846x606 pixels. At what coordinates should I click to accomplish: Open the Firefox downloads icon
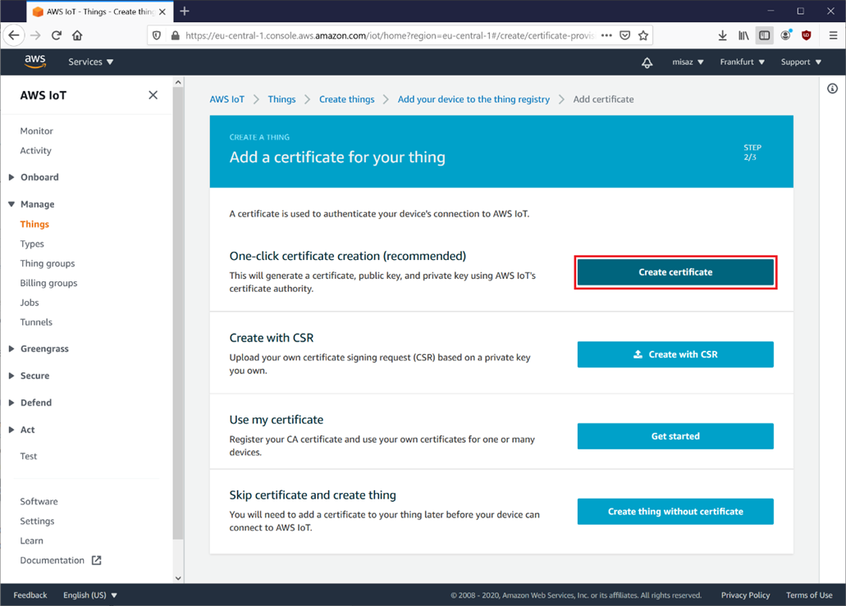(722, 35)
